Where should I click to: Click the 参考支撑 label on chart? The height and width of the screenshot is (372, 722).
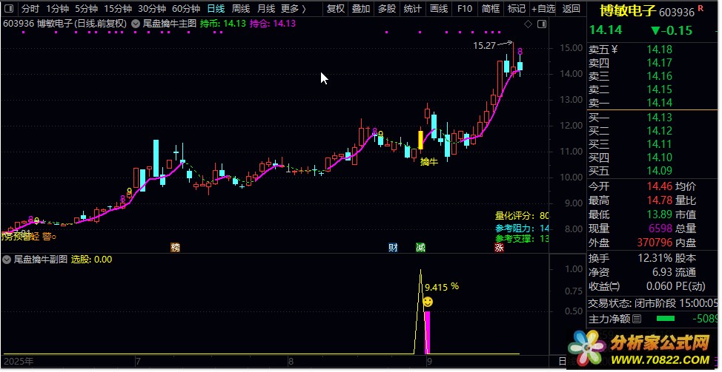coord(516,239)
